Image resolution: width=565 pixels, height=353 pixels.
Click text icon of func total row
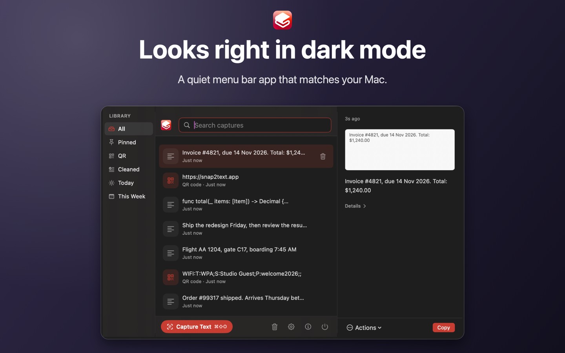pos(171,205)
